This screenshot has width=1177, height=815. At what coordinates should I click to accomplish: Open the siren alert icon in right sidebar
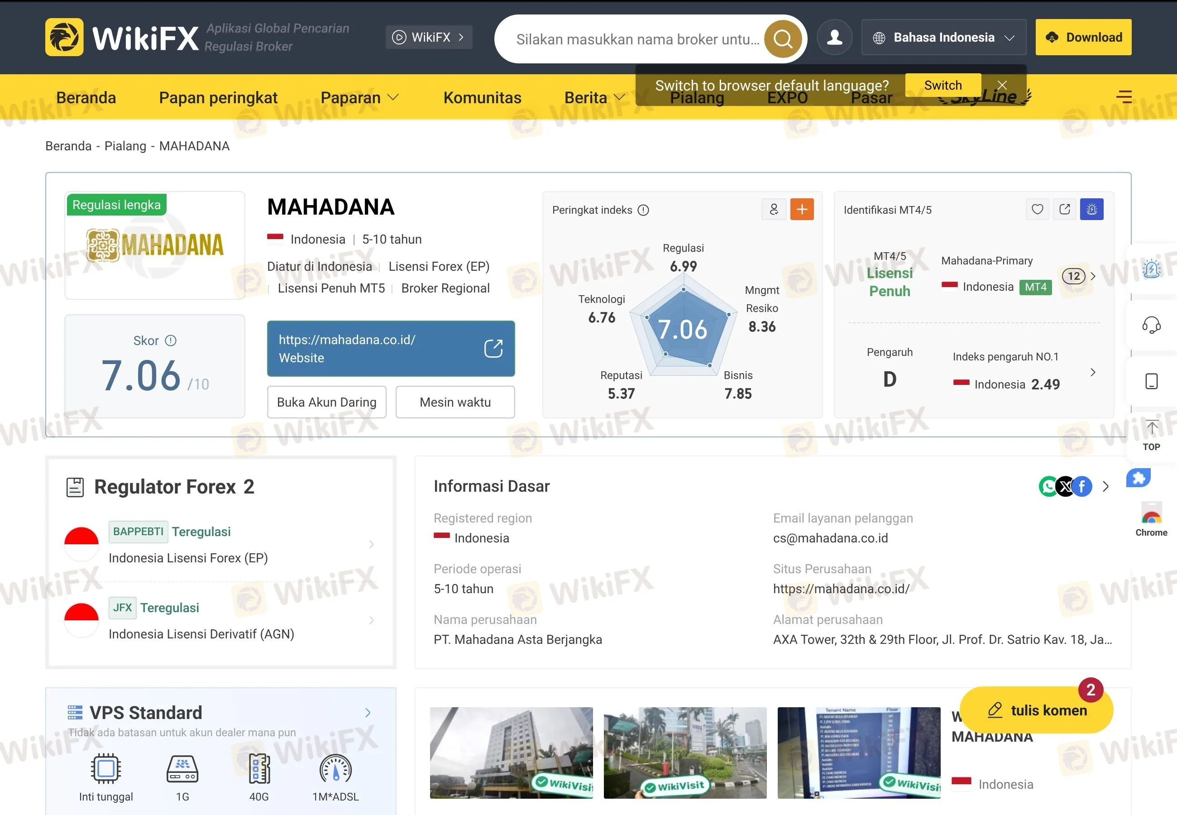[x=1152, y=268]
